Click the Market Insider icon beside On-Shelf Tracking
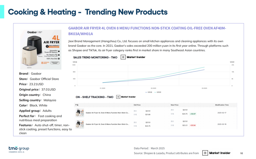 [x=118, y=97]
